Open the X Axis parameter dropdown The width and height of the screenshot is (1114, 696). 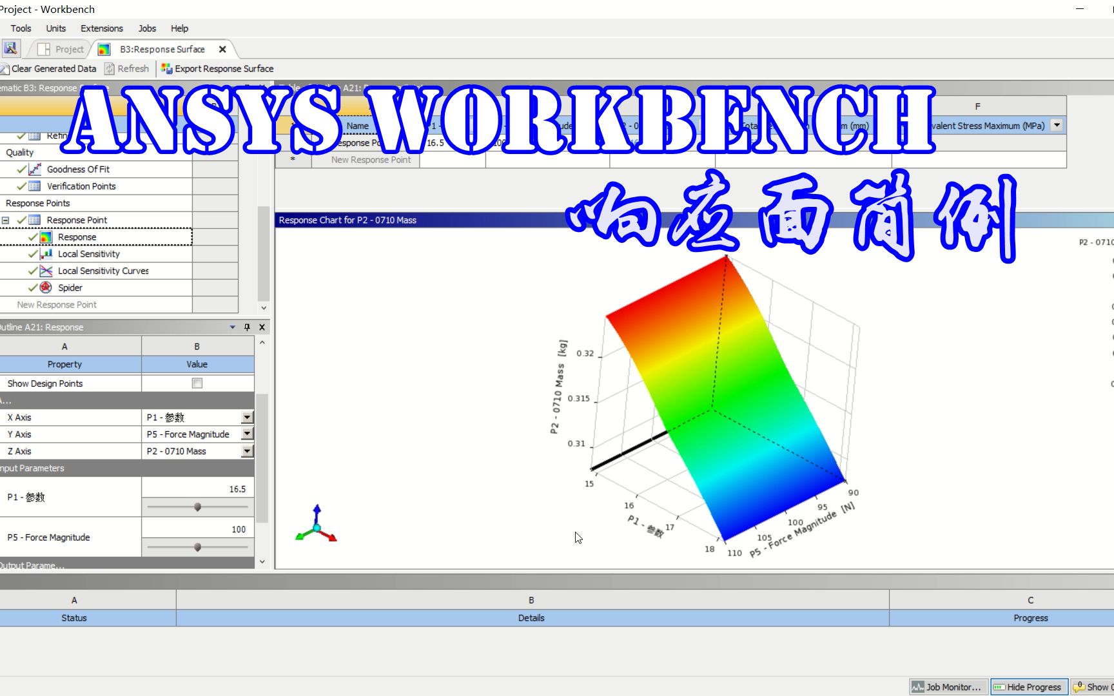coord(248,418)
